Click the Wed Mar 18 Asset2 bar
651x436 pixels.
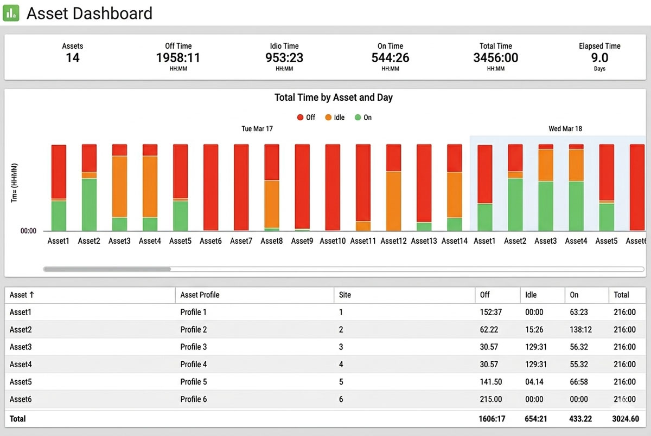515,187
